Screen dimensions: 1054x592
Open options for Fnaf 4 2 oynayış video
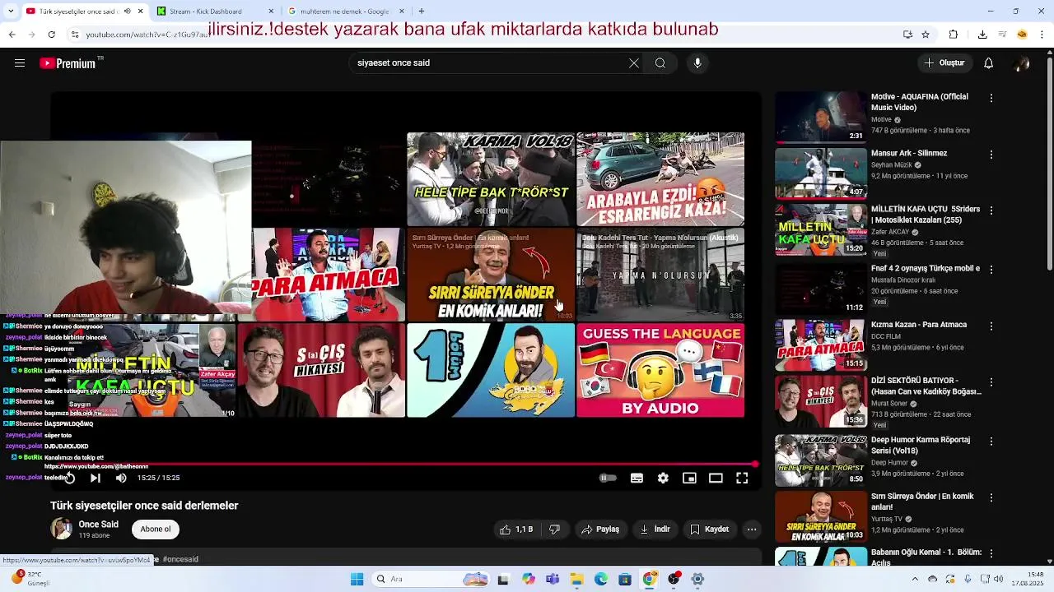click(991, 270)
